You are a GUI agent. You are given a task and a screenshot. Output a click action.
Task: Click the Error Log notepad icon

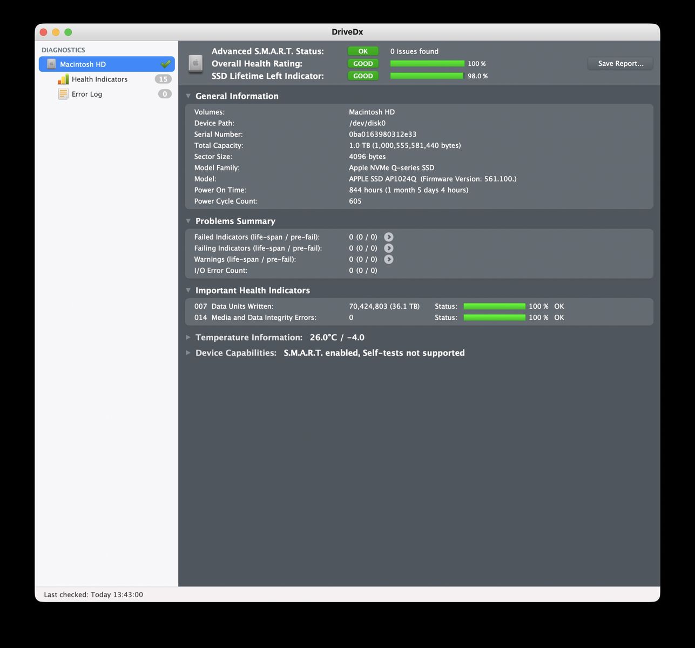coord(63,94)
